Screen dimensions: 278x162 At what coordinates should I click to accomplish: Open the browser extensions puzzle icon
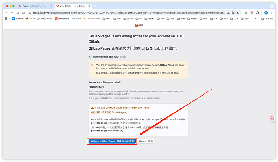coord(258,13)
